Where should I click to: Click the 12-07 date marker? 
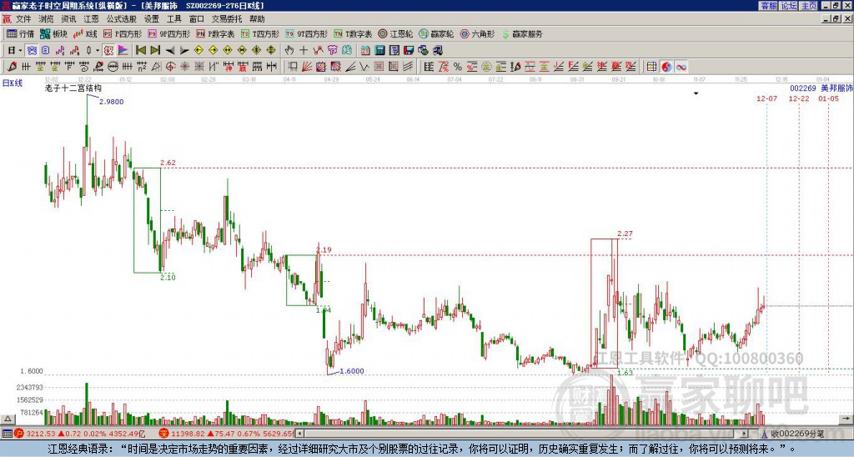click(767, 98)
